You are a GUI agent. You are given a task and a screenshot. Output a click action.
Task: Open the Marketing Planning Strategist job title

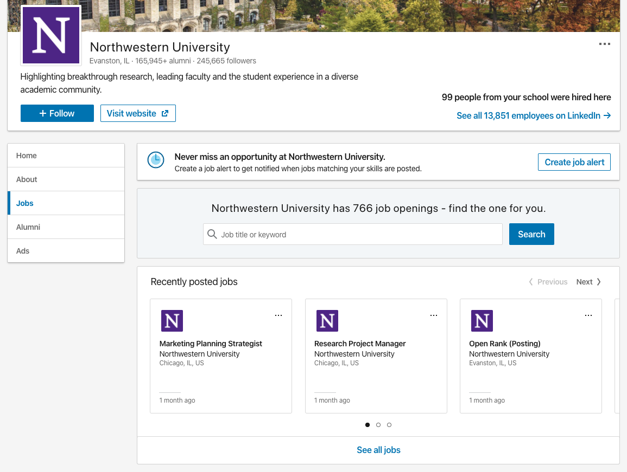coord(211,344)
